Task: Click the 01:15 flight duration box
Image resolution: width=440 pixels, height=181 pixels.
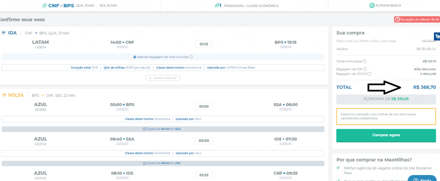Action: [x=204, y=44]
